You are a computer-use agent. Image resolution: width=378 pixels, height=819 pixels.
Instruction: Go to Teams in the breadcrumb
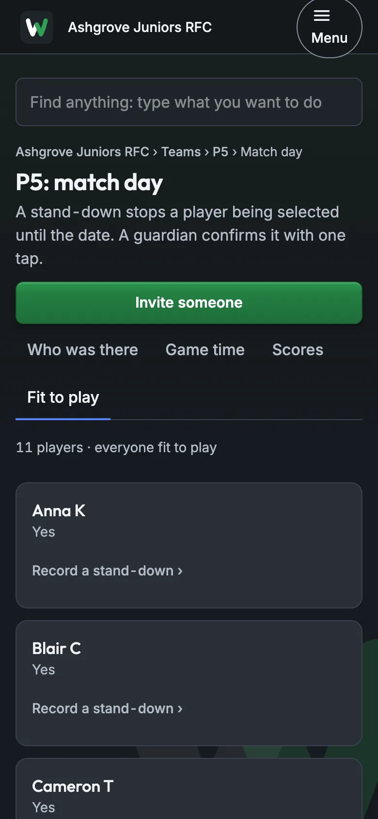click(x=181, y=152)
